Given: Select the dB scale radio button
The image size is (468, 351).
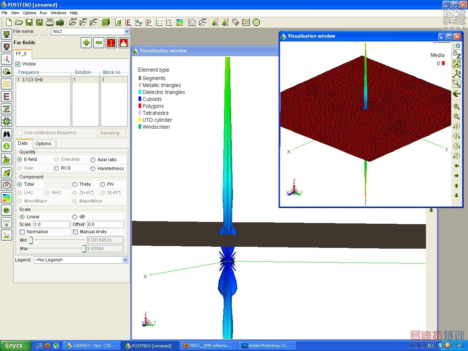Looking at the screenshot, I should (x=75, y=217).
